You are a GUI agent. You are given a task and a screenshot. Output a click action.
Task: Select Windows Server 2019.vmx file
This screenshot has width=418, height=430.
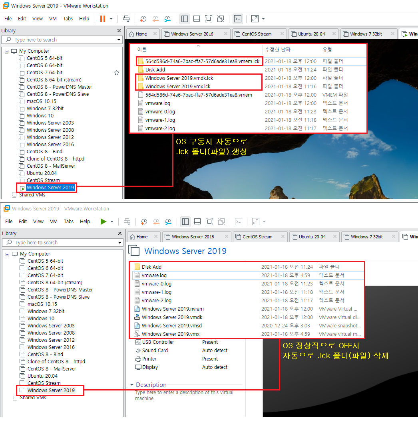(x=171, y=334)
